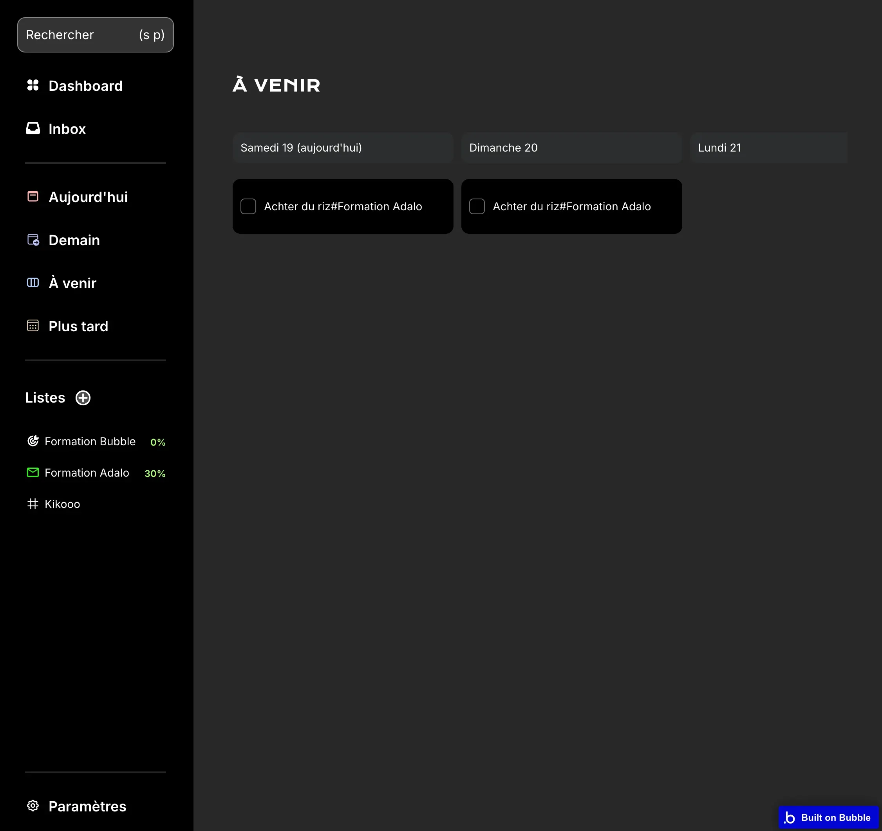This screenshot has height=831, width=882.
Task: Click the À venir columns icon
Action: (x=33, y=283)
